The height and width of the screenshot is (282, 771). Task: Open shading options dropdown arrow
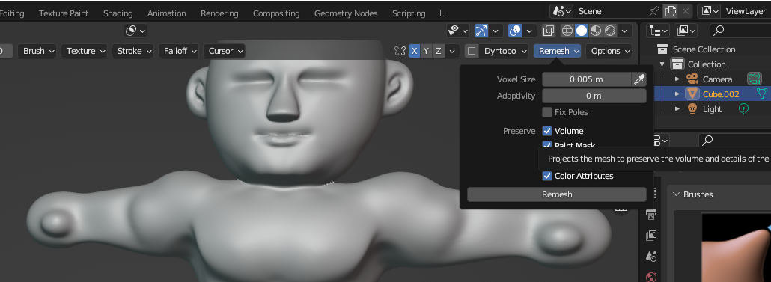tap(624, 31)
